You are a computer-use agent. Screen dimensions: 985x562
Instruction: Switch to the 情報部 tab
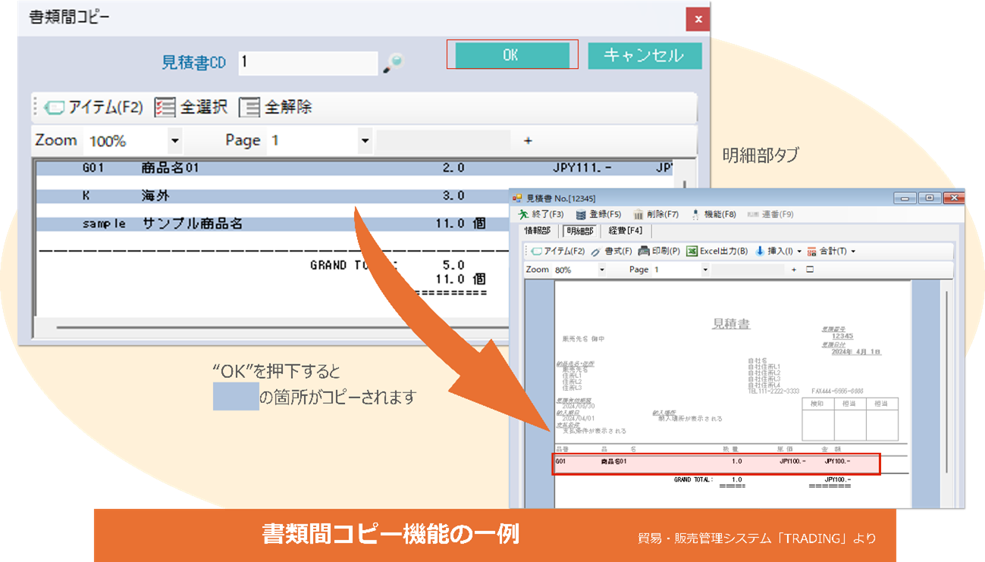coord(539,231)
